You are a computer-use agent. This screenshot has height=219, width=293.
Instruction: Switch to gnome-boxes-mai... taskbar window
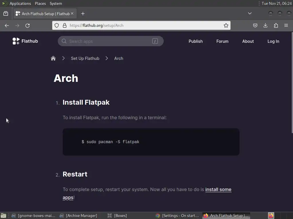tap(33, 216)
